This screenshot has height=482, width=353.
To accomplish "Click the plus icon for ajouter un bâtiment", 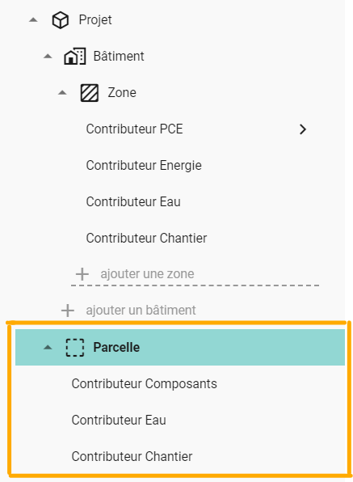I will (68, 311).
